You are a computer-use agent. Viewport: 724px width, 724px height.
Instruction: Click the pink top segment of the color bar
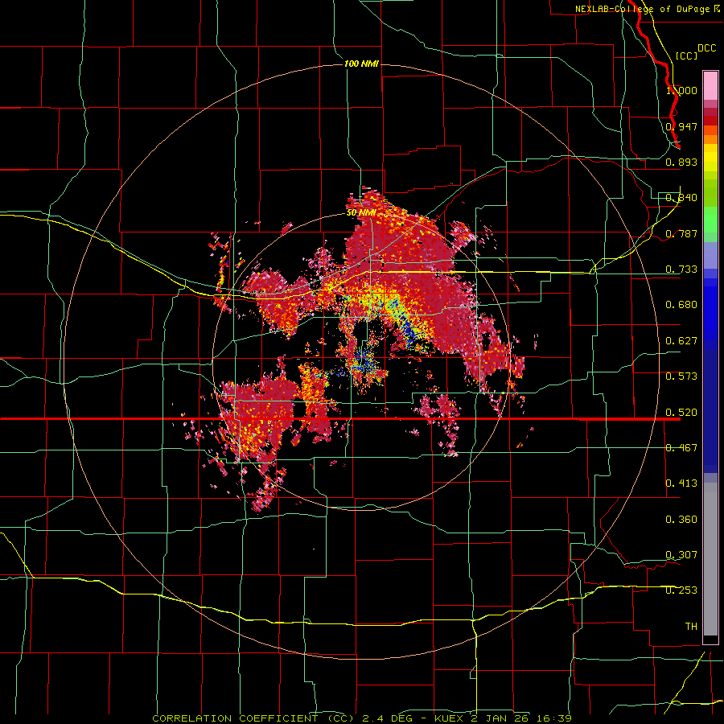[x=710, y=85]
